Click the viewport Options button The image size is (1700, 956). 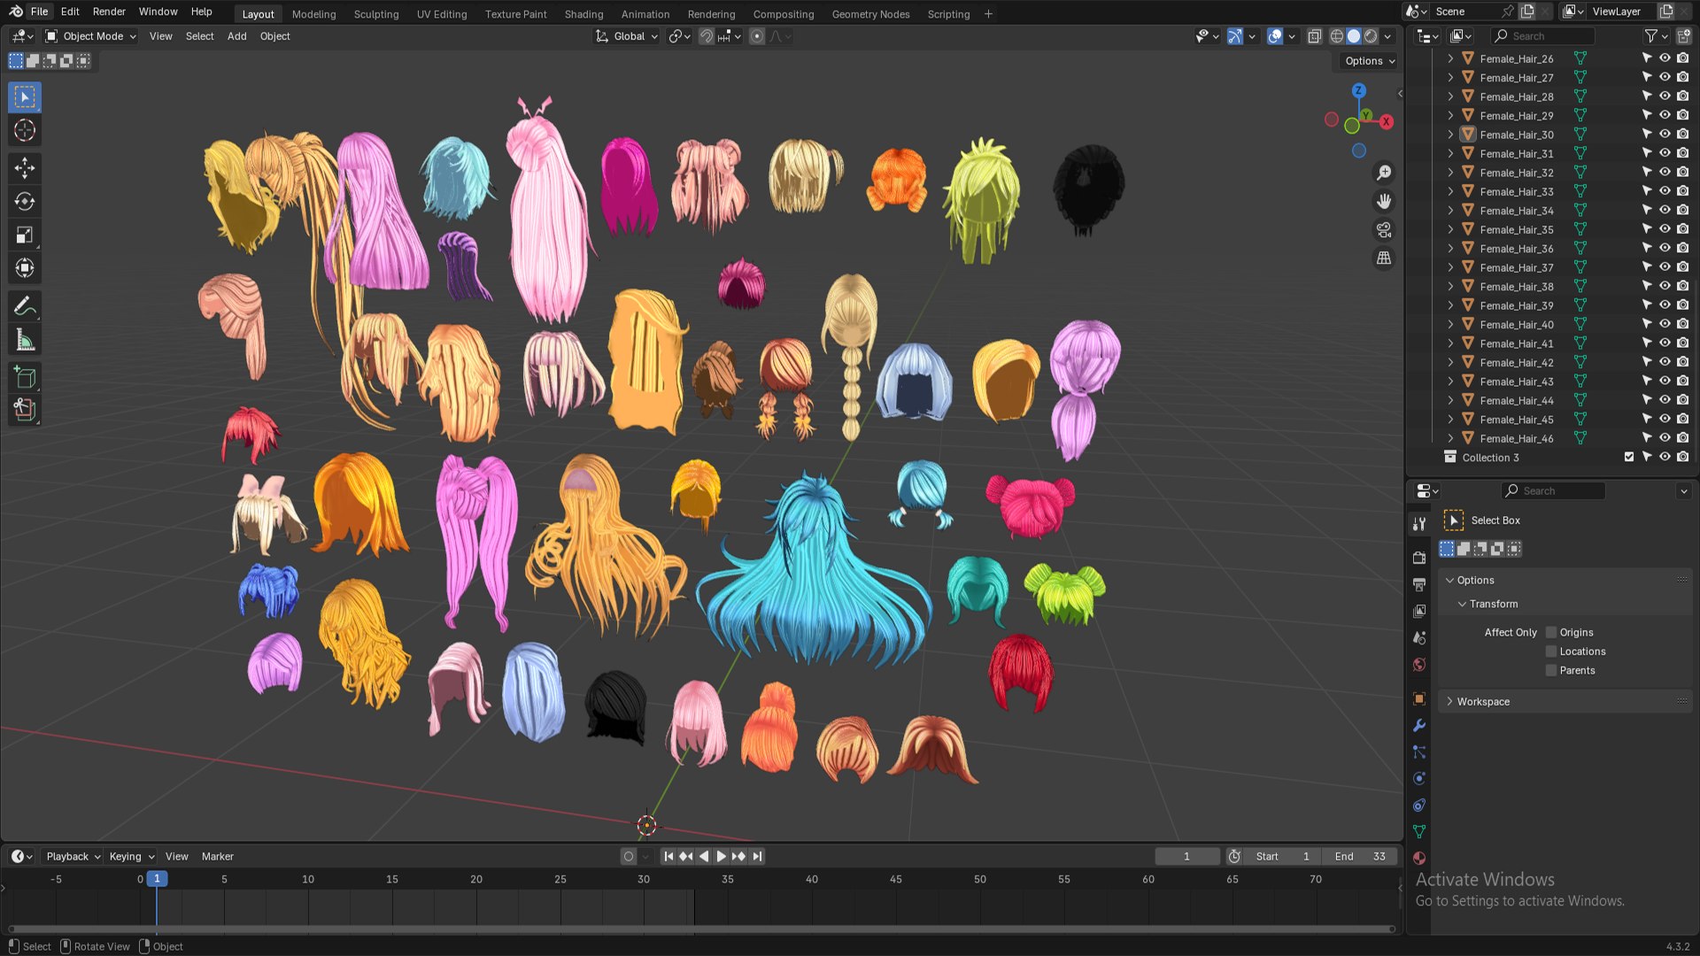(x=1369, y=61)
